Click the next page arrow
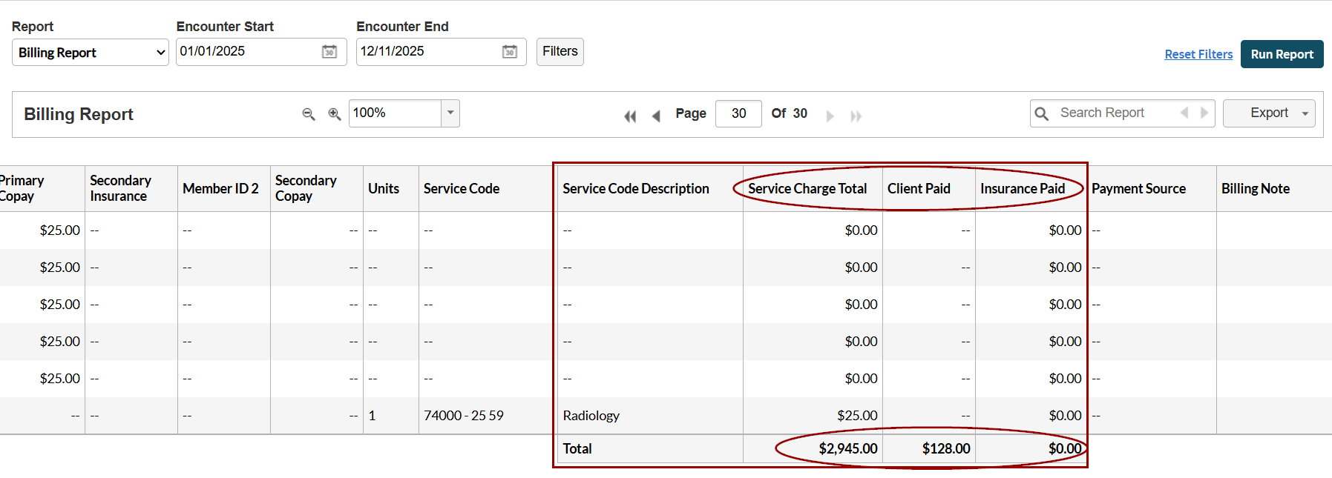The image size is (1332, 478). [x=830, y=116]
